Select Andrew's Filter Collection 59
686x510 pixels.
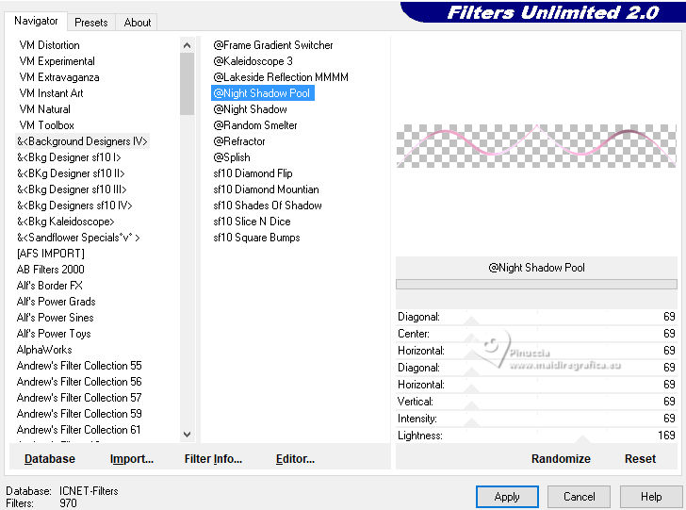[79, 414]
